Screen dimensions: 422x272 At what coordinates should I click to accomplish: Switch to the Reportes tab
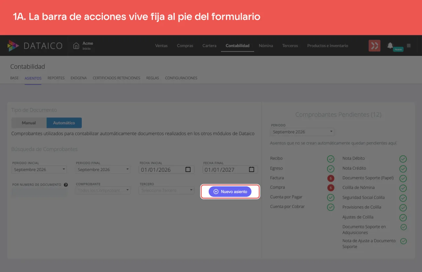click(56, 78)
